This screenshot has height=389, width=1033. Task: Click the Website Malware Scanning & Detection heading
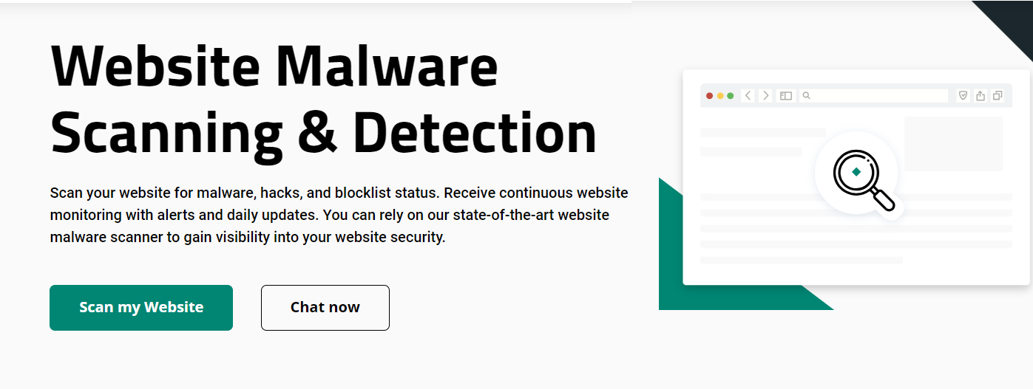click(324, 100)
